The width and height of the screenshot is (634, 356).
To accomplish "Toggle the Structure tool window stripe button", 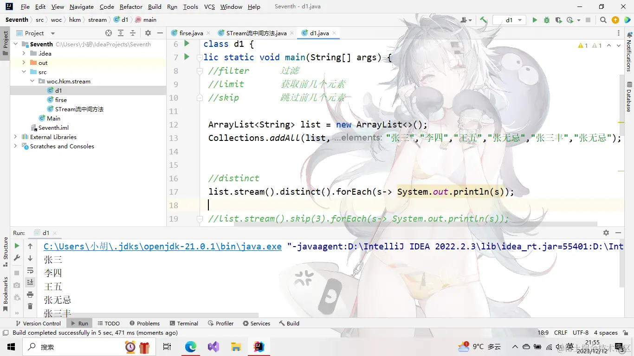I will [x=5, y=252].
